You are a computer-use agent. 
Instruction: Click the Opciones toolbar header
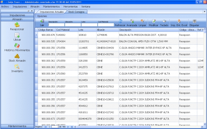pyautogui.click(x=42, y=16)
